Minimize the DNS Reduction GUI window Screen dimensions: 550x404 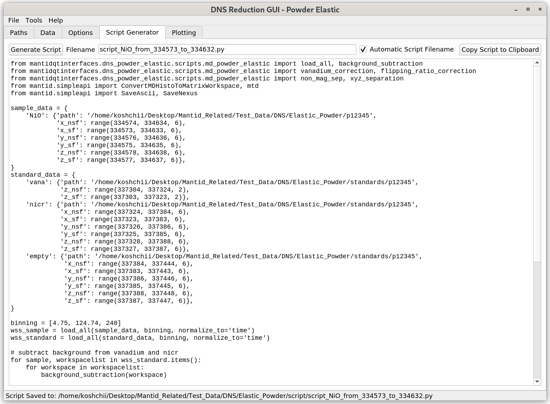516,10
